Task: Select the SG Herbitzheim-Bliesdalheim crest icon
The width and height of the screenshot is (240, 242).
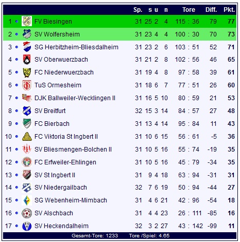Action: pos(27,47)
